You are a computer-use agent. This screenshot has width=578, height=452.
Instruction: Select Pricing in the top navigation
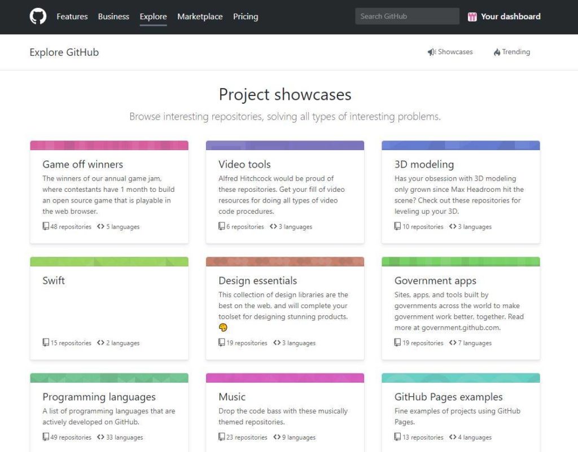click(x=246, y=16)
